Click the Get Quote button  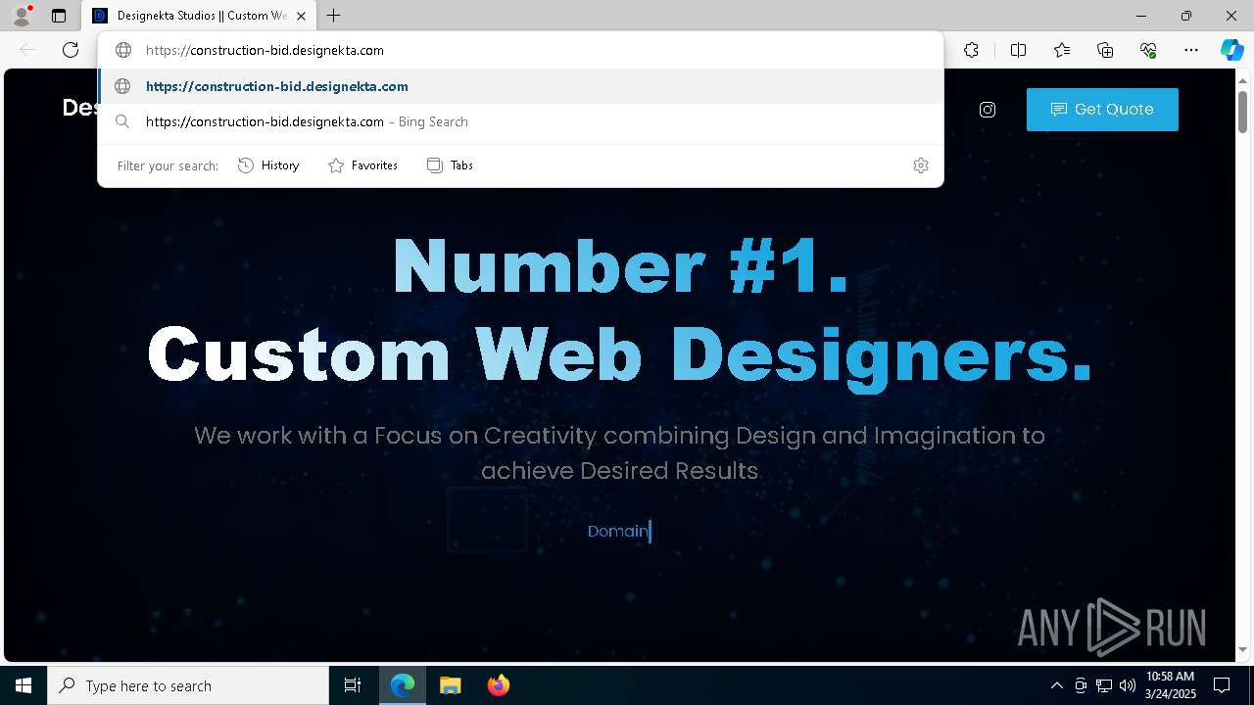tap(1102, 110)
